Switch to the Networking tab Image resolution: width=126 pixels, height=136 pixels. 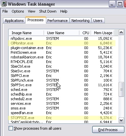[x=80, y=21]
